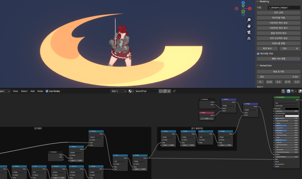Click the zoom magnifier icon in viewport
Image resolution: width=302 pixels, height=179 pixels.
249,20
